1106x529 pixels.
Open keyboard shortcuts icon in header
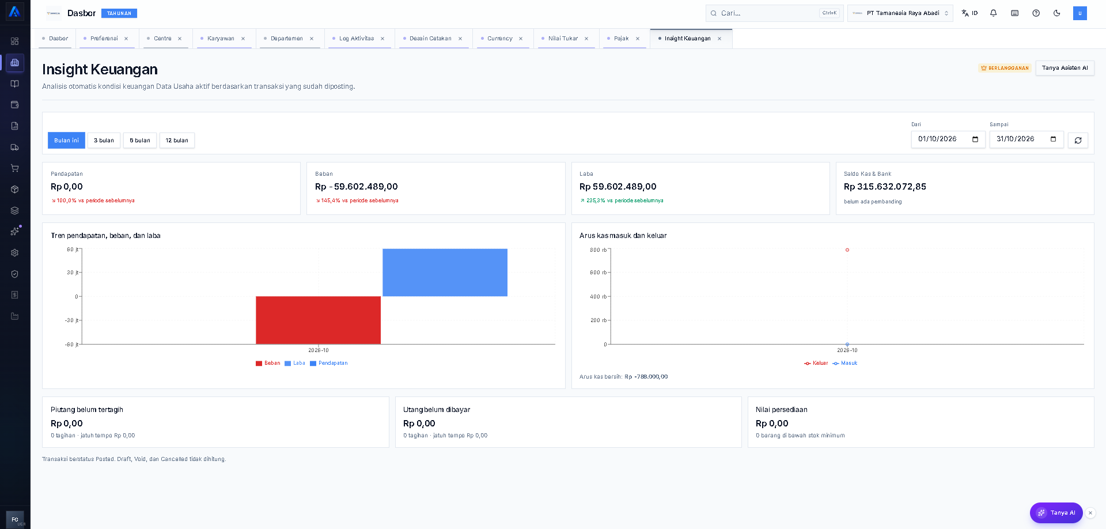[1015, 13]
